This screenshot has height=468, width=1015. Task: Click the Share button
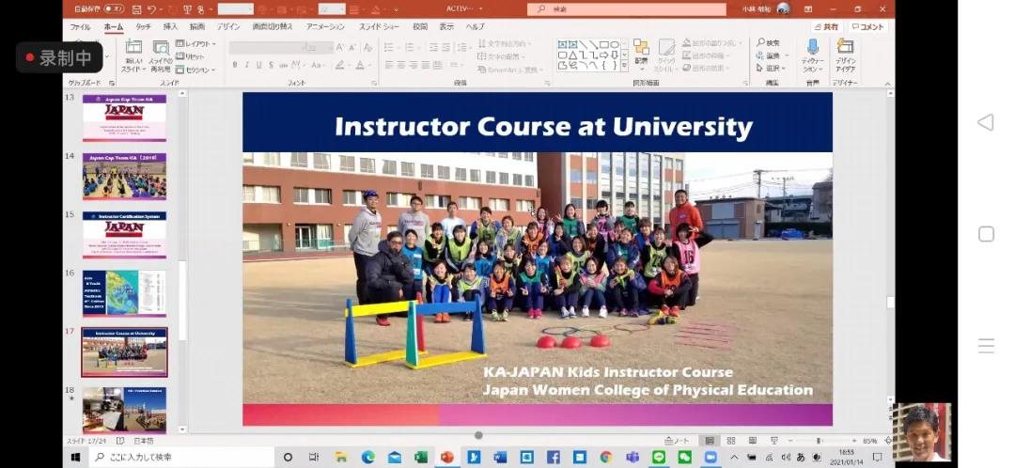pos(826,27)
